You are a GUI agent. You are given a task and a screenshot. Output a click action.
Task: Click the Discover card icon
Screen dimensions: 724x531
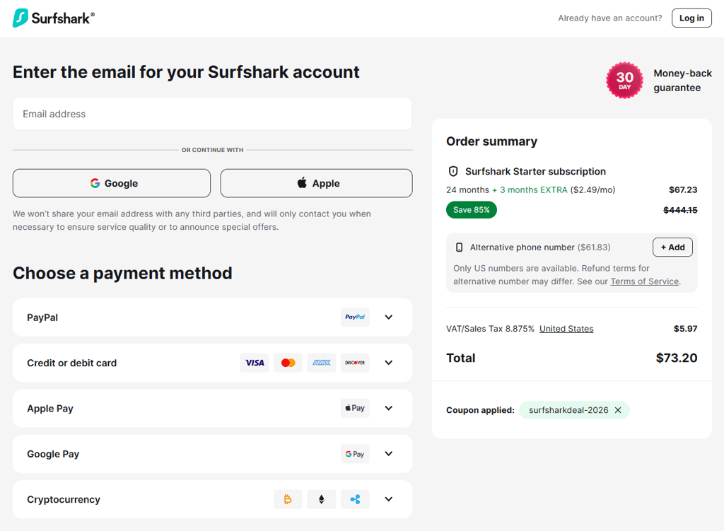point(355,363)
